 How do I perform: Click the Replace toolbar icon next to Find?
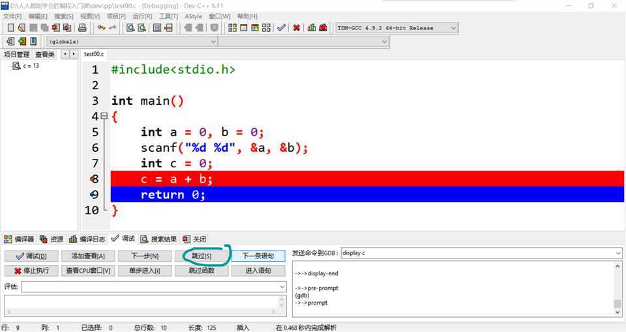click(142, 27)
